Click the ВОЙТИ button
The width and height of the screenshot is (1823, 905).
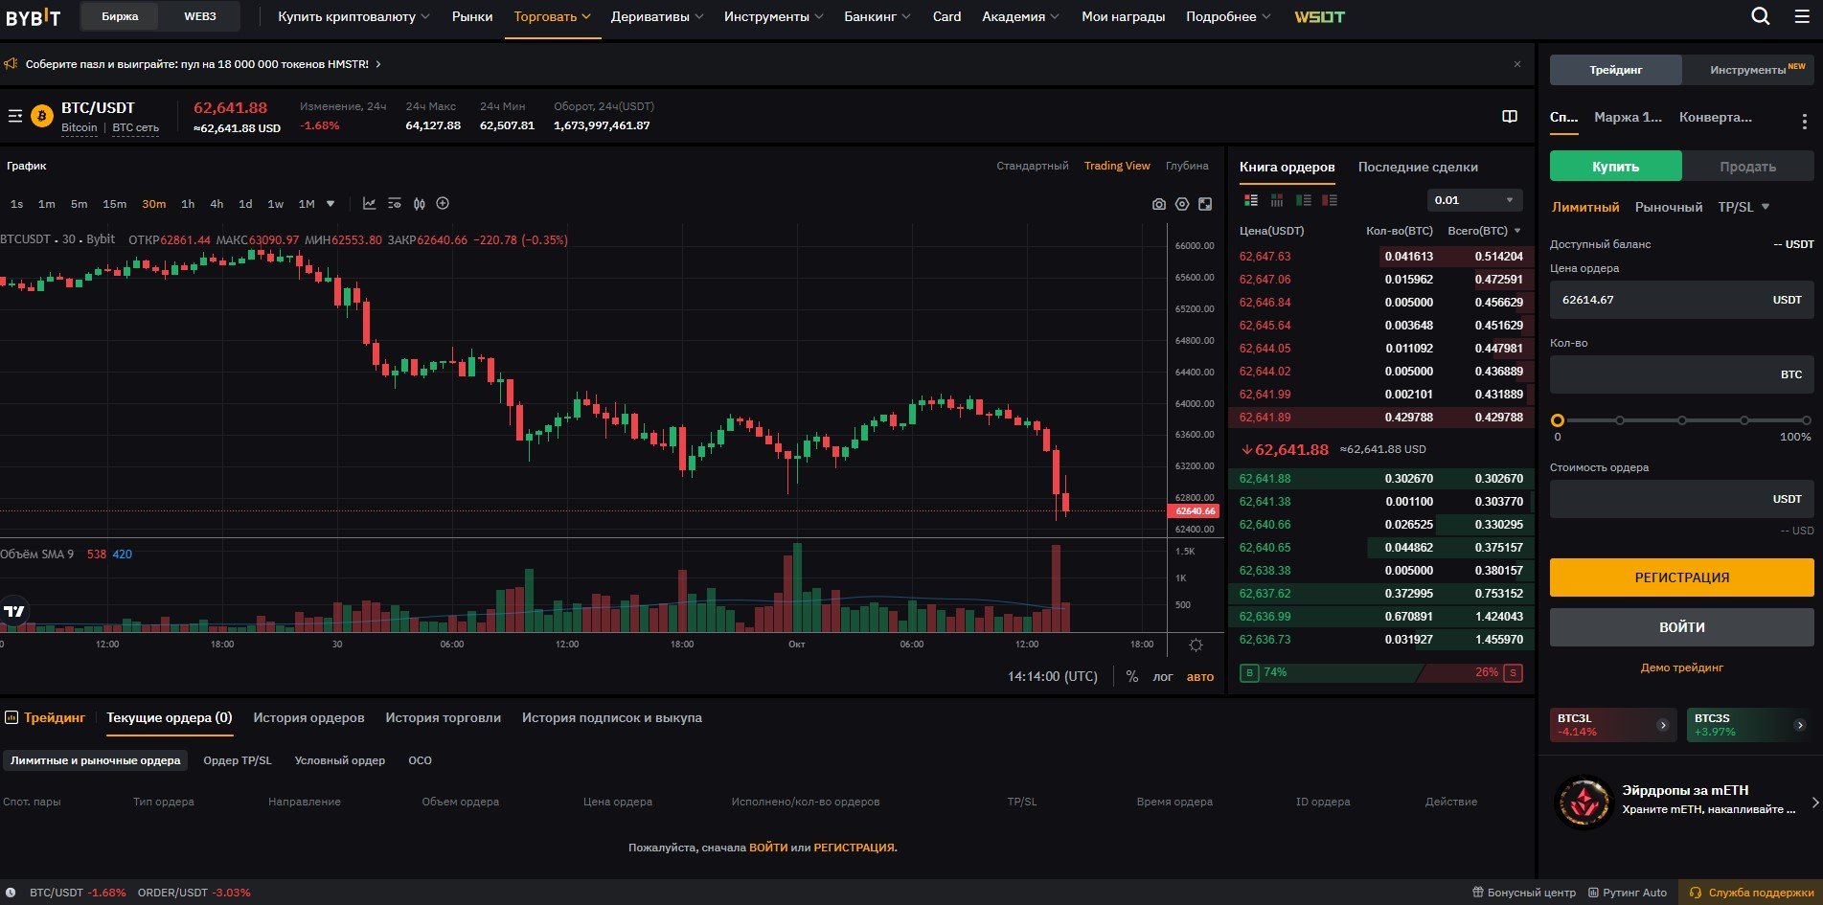[1682, 627]
